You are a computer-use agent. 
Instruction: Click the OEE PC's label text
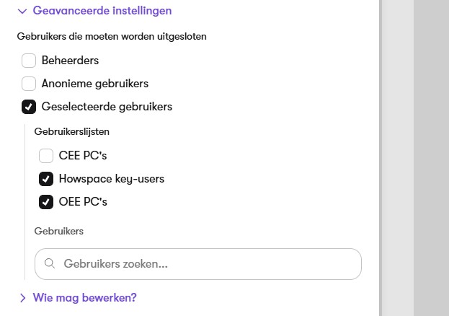pos(83,202)
